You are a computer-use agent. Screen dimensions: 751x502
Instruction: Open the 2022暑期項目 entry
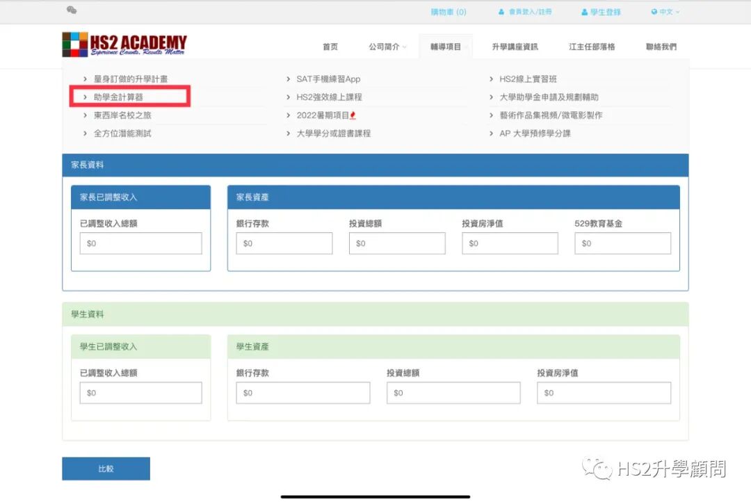pos(325,115)
